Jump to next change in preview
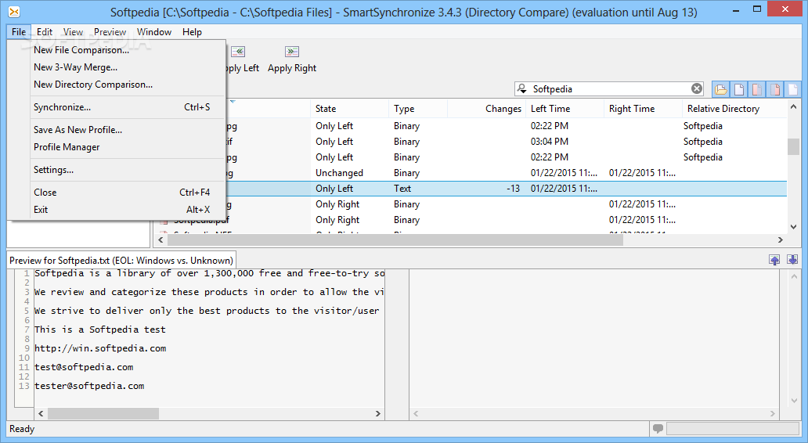The height and width of the screenshot is (443, 808). 792,260
